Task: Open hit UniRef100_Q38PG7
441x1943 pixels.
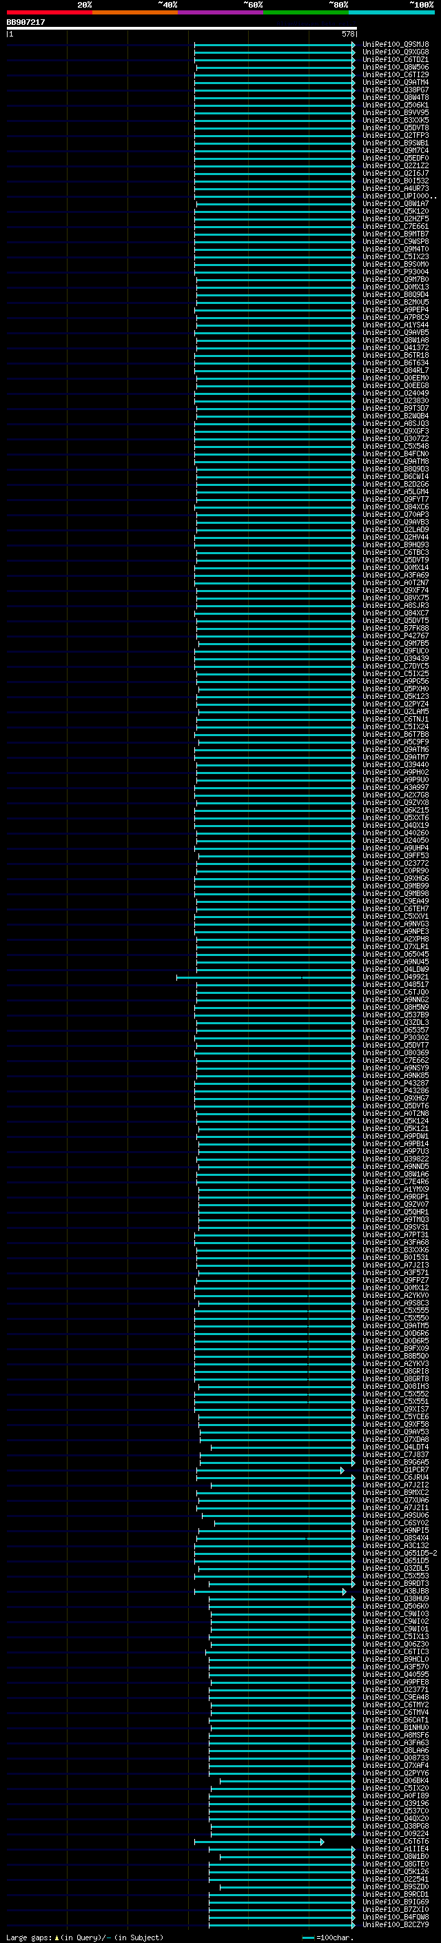Action: pyautogui.click(x=395, y=90)
